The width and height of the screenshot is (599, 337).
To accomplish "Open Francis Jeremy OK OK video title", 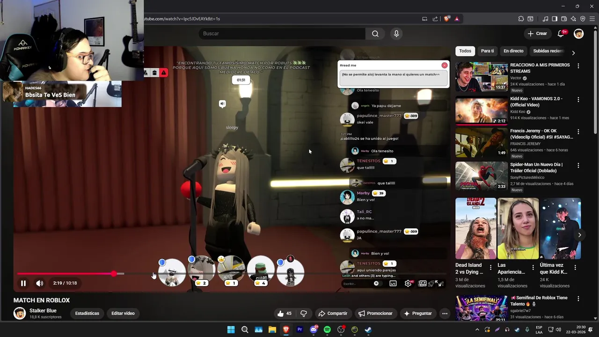I will tap(541, 134).
